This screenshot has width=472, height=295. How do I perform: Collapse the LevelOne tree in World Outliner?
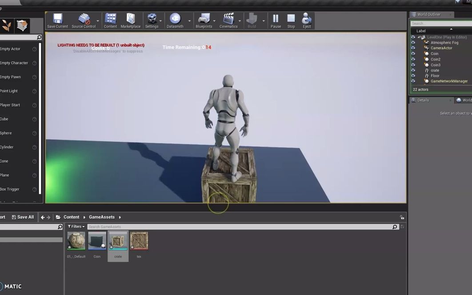(x=418, y=37)
